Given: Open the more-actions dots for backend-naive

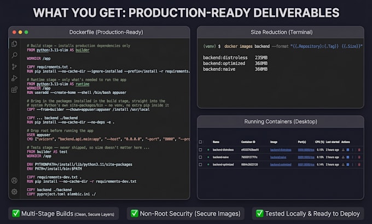Looking at the screenshot, I should [352, 157].
